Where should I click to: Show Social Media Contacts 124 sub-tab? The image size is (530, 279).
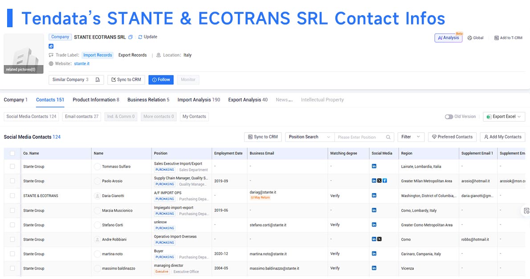(32, 117)
